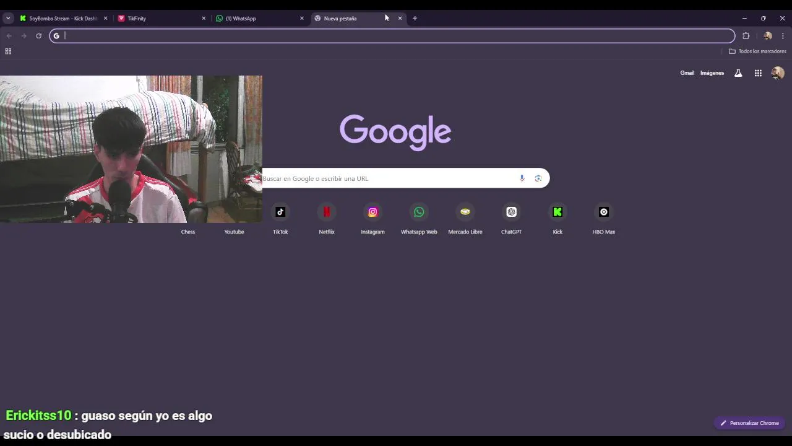Click the Google logo
792x446 pixels.
tap(395, 131)
